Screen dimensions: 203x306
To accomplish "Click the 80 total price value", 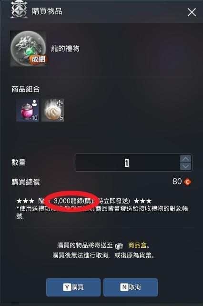I will coord(177,182).
